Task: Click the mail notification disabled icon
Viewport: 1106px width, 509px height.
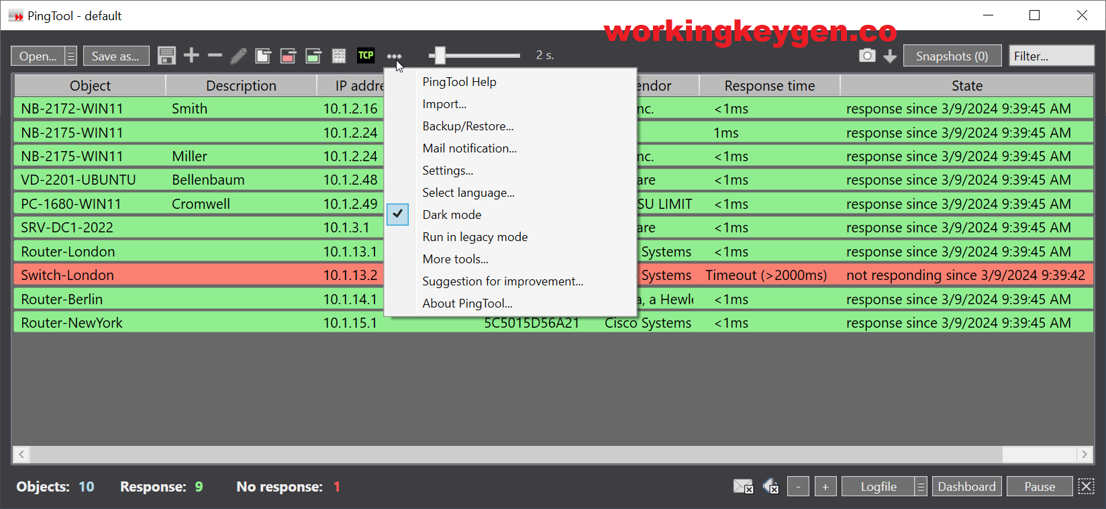Action: 744,486
